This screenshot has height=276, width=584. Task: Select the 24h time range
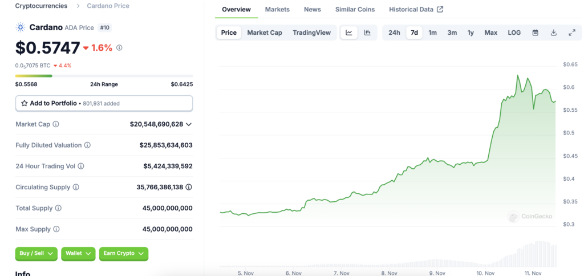(394, 33)
